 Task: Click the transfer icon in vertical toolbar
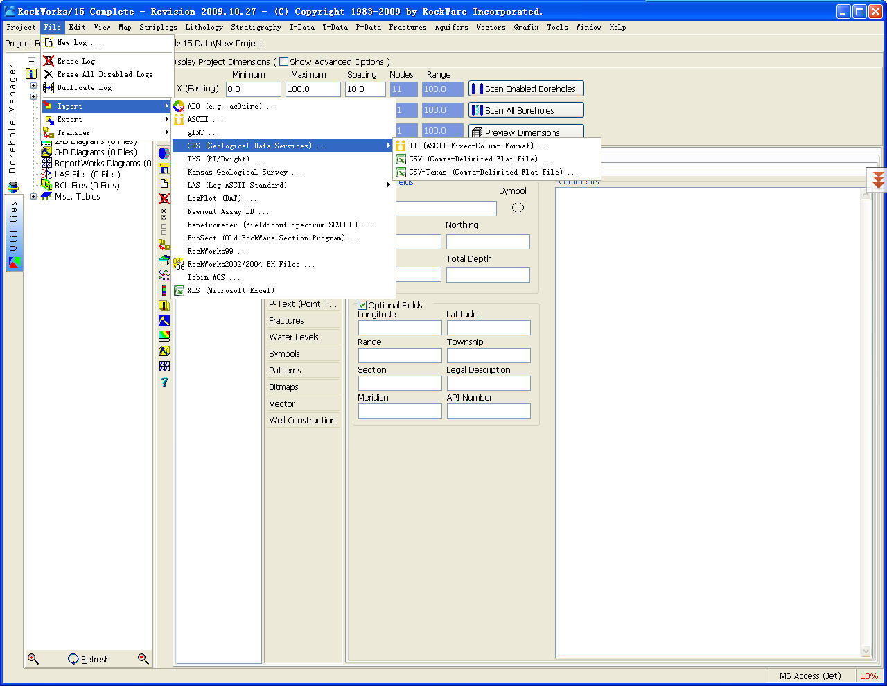[x=164, y=245]
